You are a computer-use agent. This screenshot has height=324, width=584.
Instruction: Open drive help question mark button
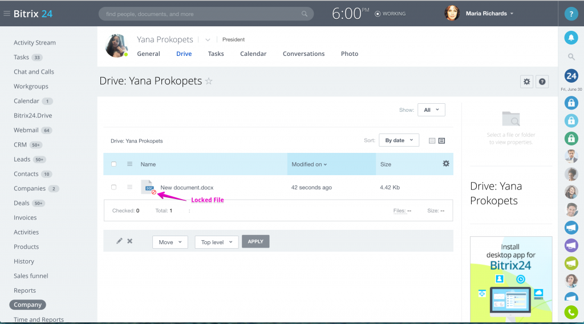pyautogui.click(x=542, y=82)
